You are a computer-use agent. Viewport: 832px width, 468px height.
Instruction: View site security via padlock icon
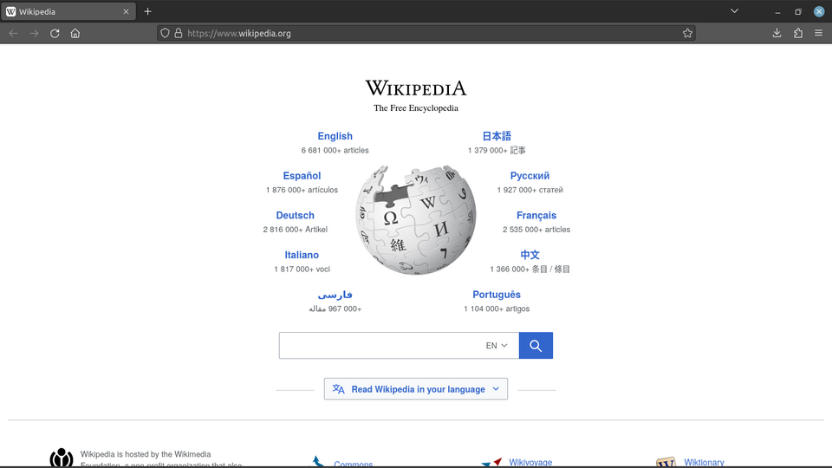click(179, 33)
